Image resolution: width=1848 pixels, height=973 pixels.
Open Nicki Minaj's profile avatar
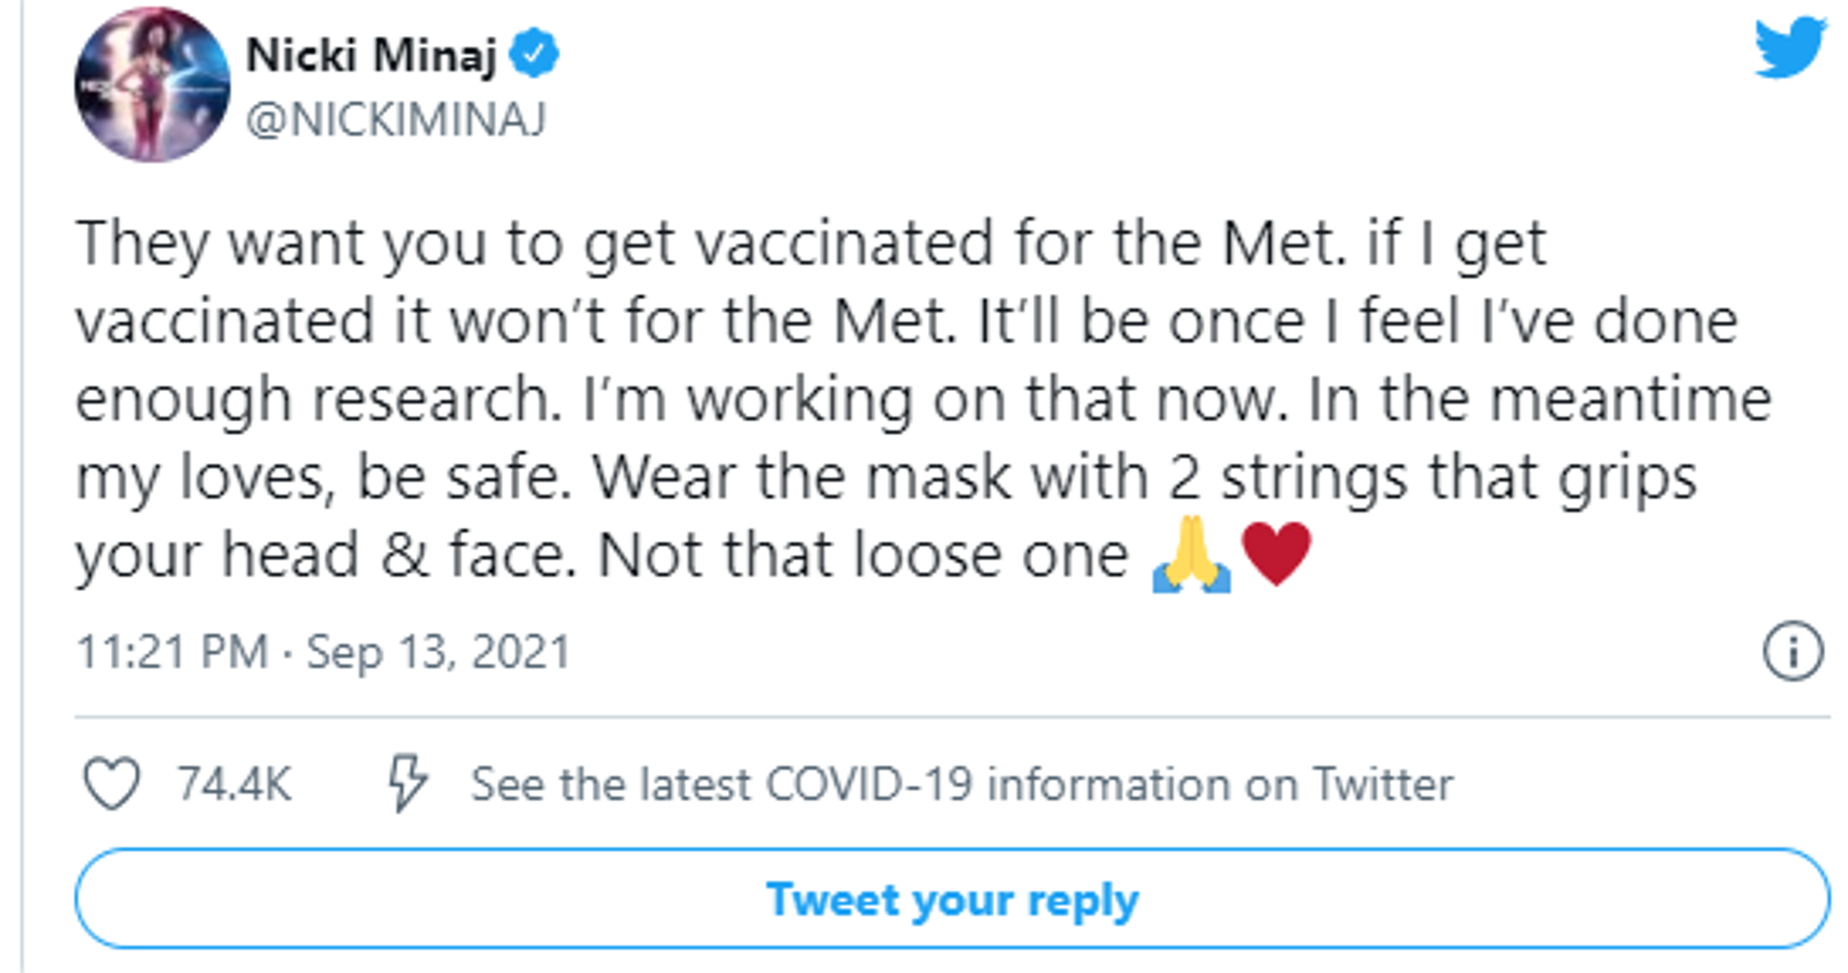(x=151, y=85)
